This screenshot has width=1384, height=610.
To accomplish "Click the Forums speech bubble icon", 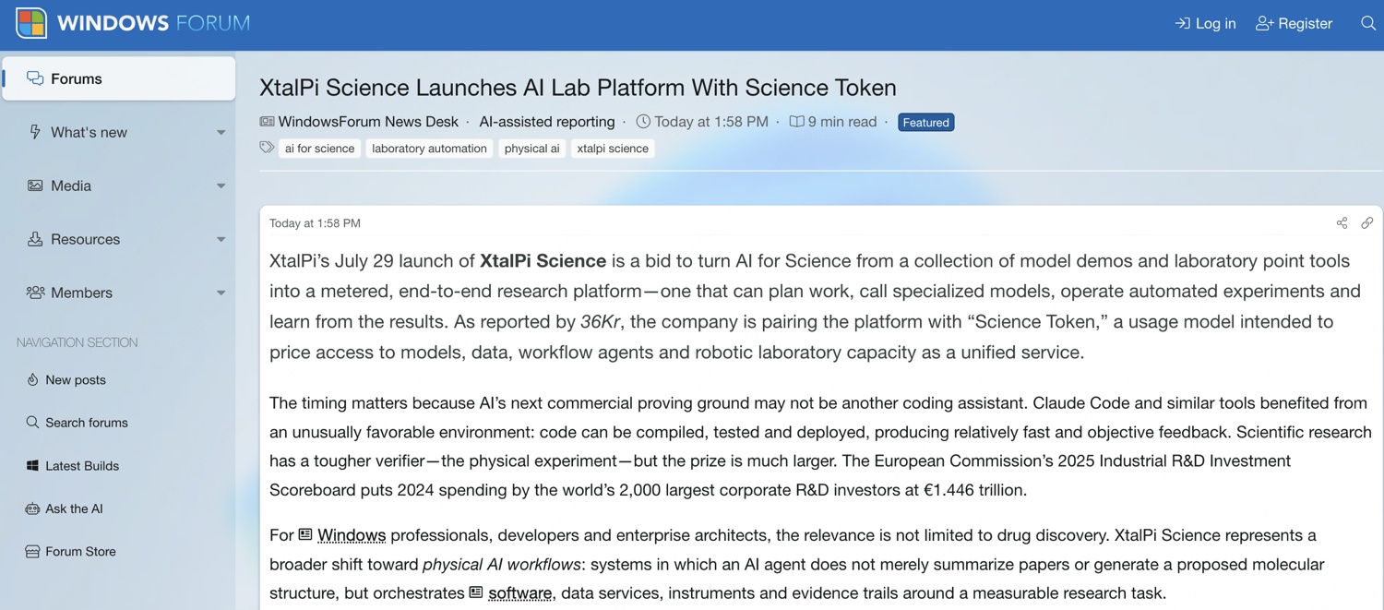I will coord(35,78).
